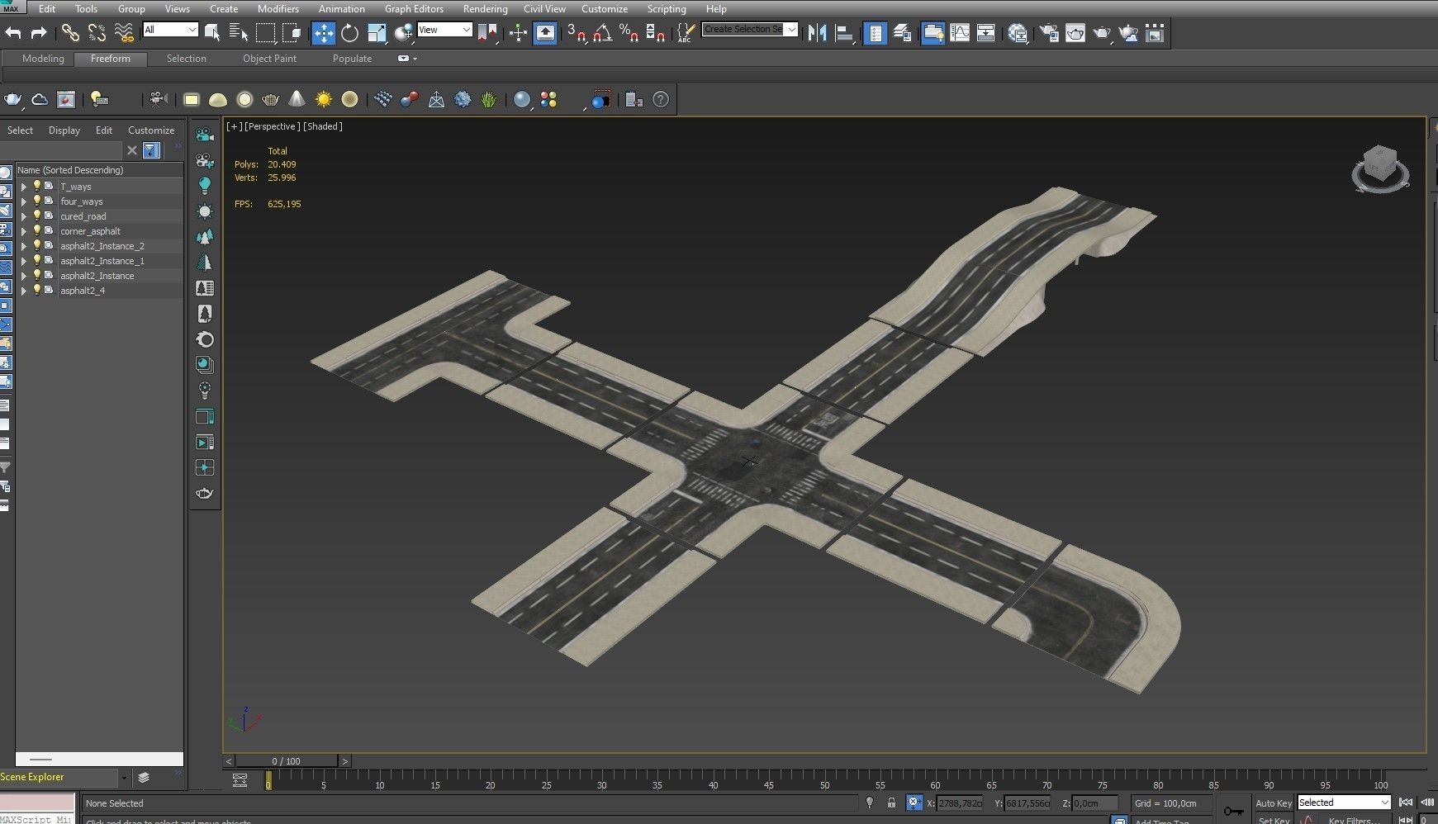Activate the Select and Link chain tool

[70, 33]
